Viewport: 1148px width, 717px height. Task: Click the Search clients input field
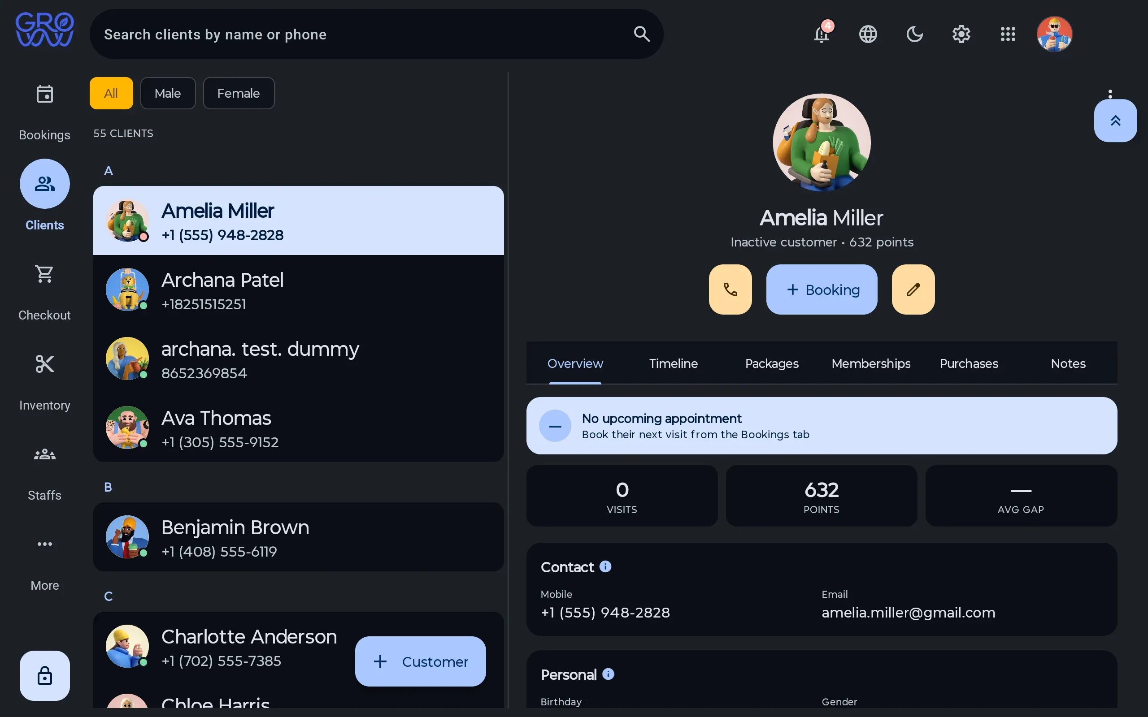click(x=376, y=34)
